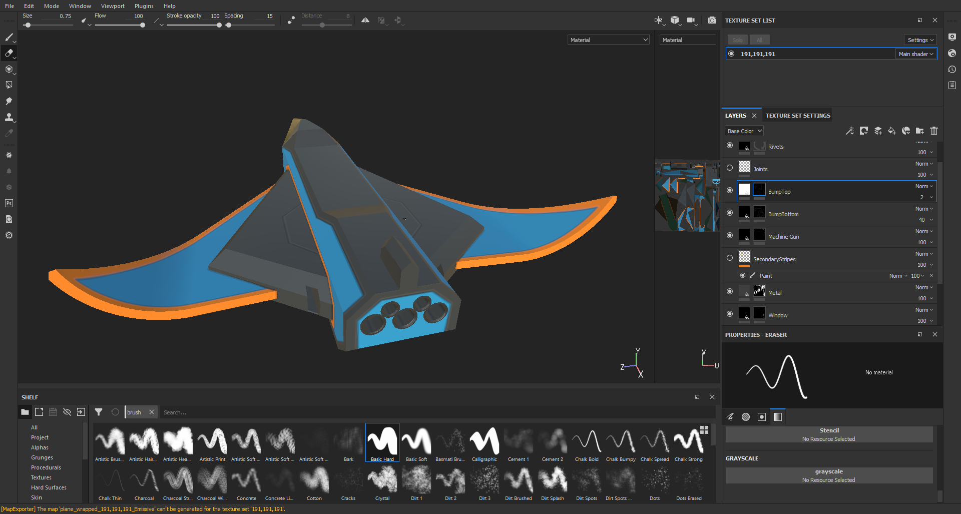
Task: Open the Edit menu
Action: pos(29,6)
